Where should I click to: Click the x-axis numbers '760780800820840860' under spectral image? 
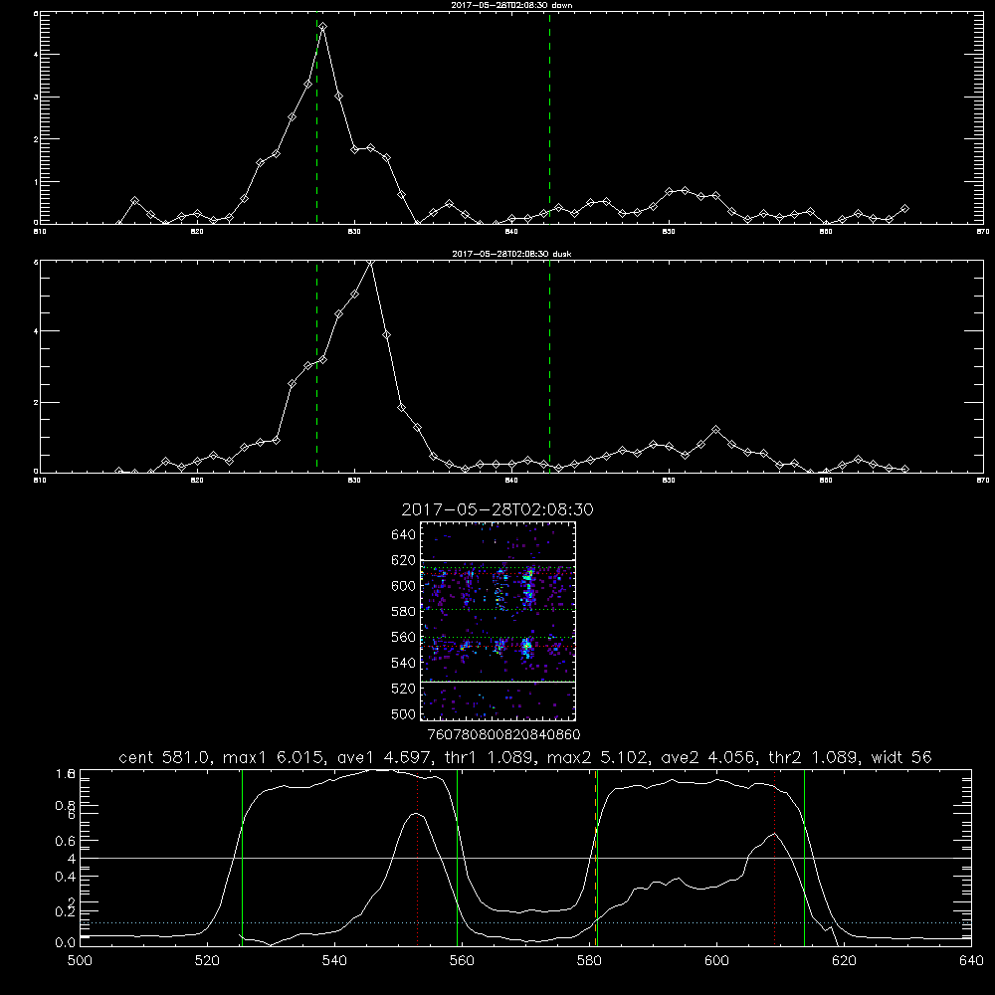click(503, 734)
